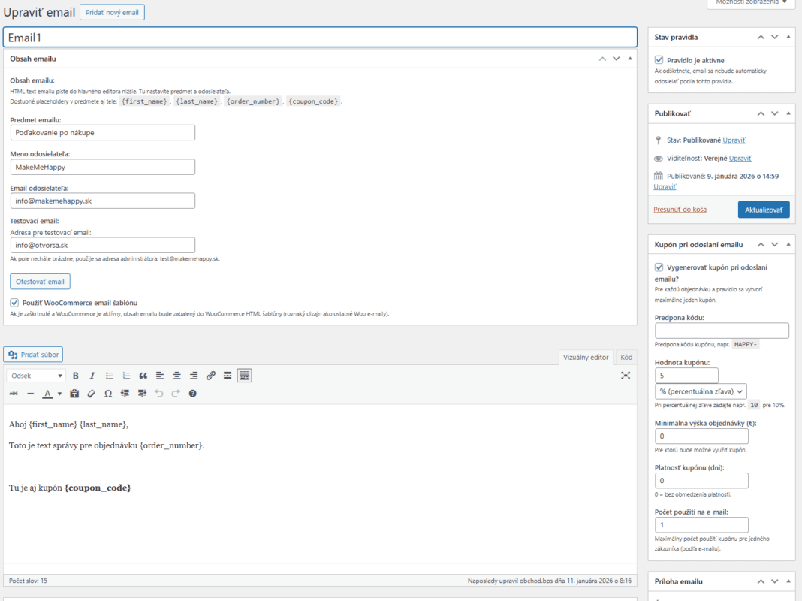
Task: Open the coupon type '% (percentuálna zľava)' dropdown
Action: click(701, 391)
